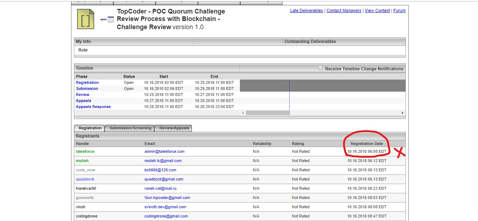
Task: Click email quaddock@gmail.com
Action: [164, 179]
